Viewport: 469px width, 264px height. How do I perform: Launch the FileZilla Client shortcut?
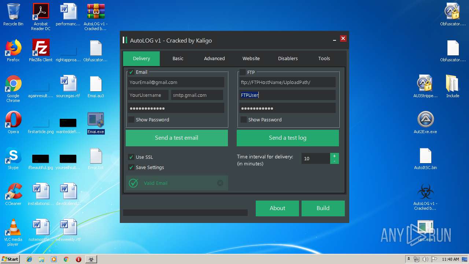click(41, 51)
